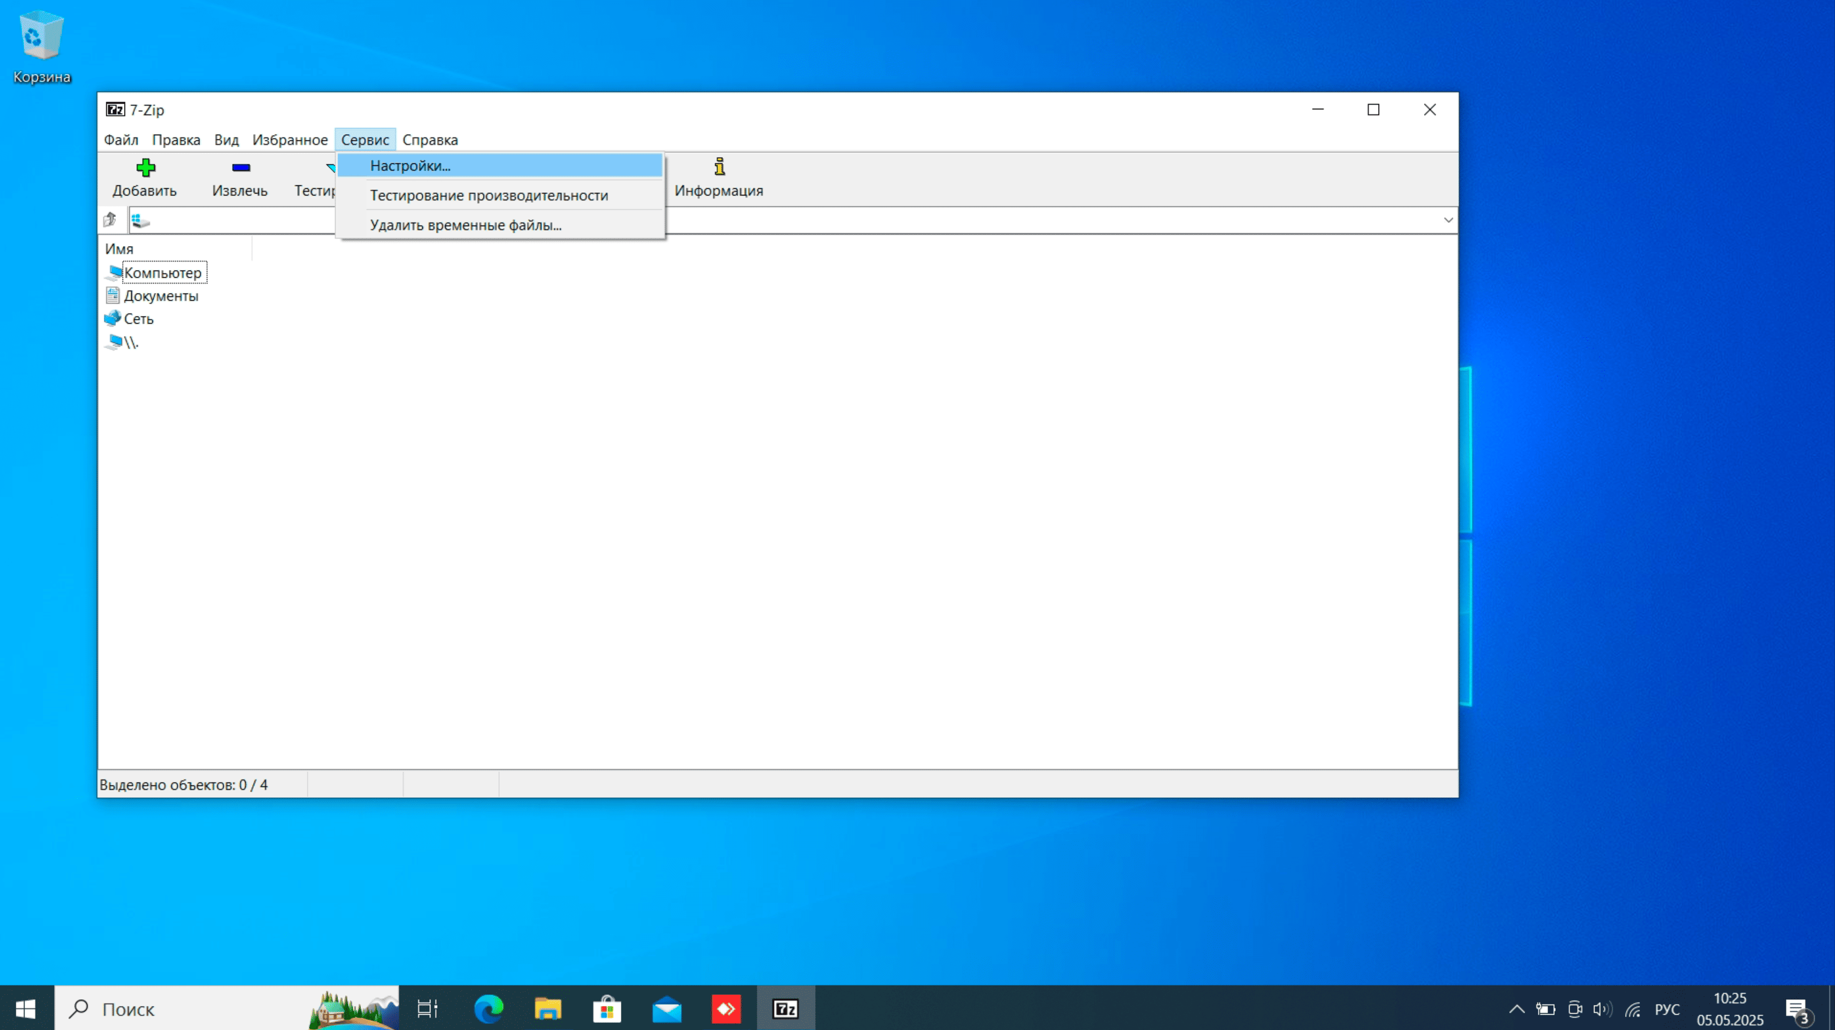This screenshot has height=1030, width=1835.
Task: Switch input language via РУС indicator
Action: point(1667,1010)
